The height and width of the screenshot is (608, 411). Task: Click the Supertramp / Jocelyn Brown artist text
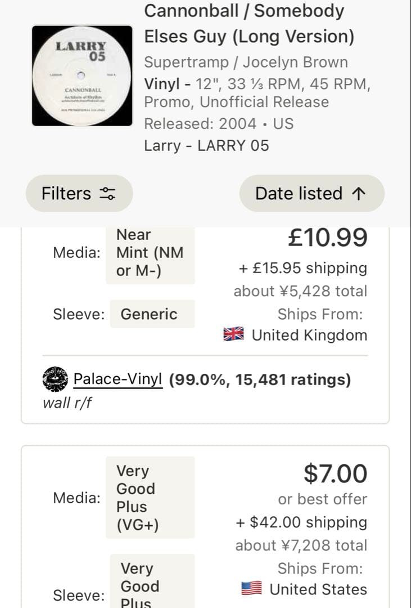[x=246, y=62]
